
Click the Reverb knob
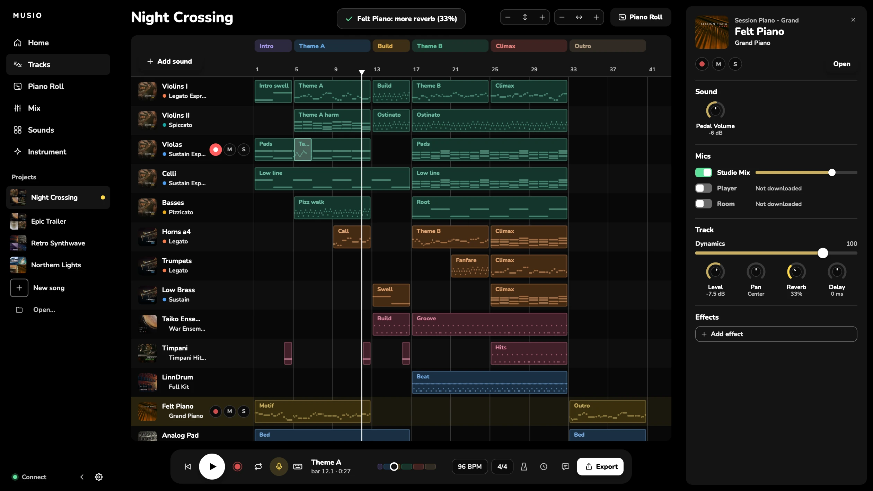coord(796,271)
